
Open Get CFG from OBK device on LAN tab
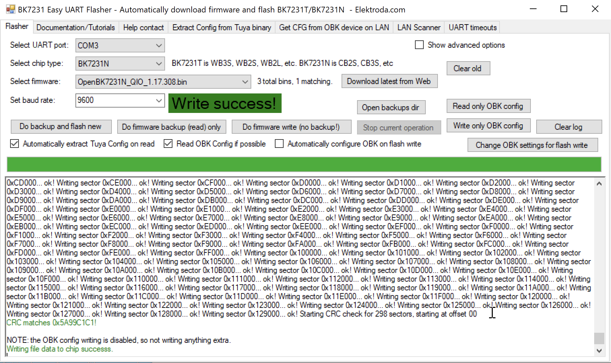(334, 28)
